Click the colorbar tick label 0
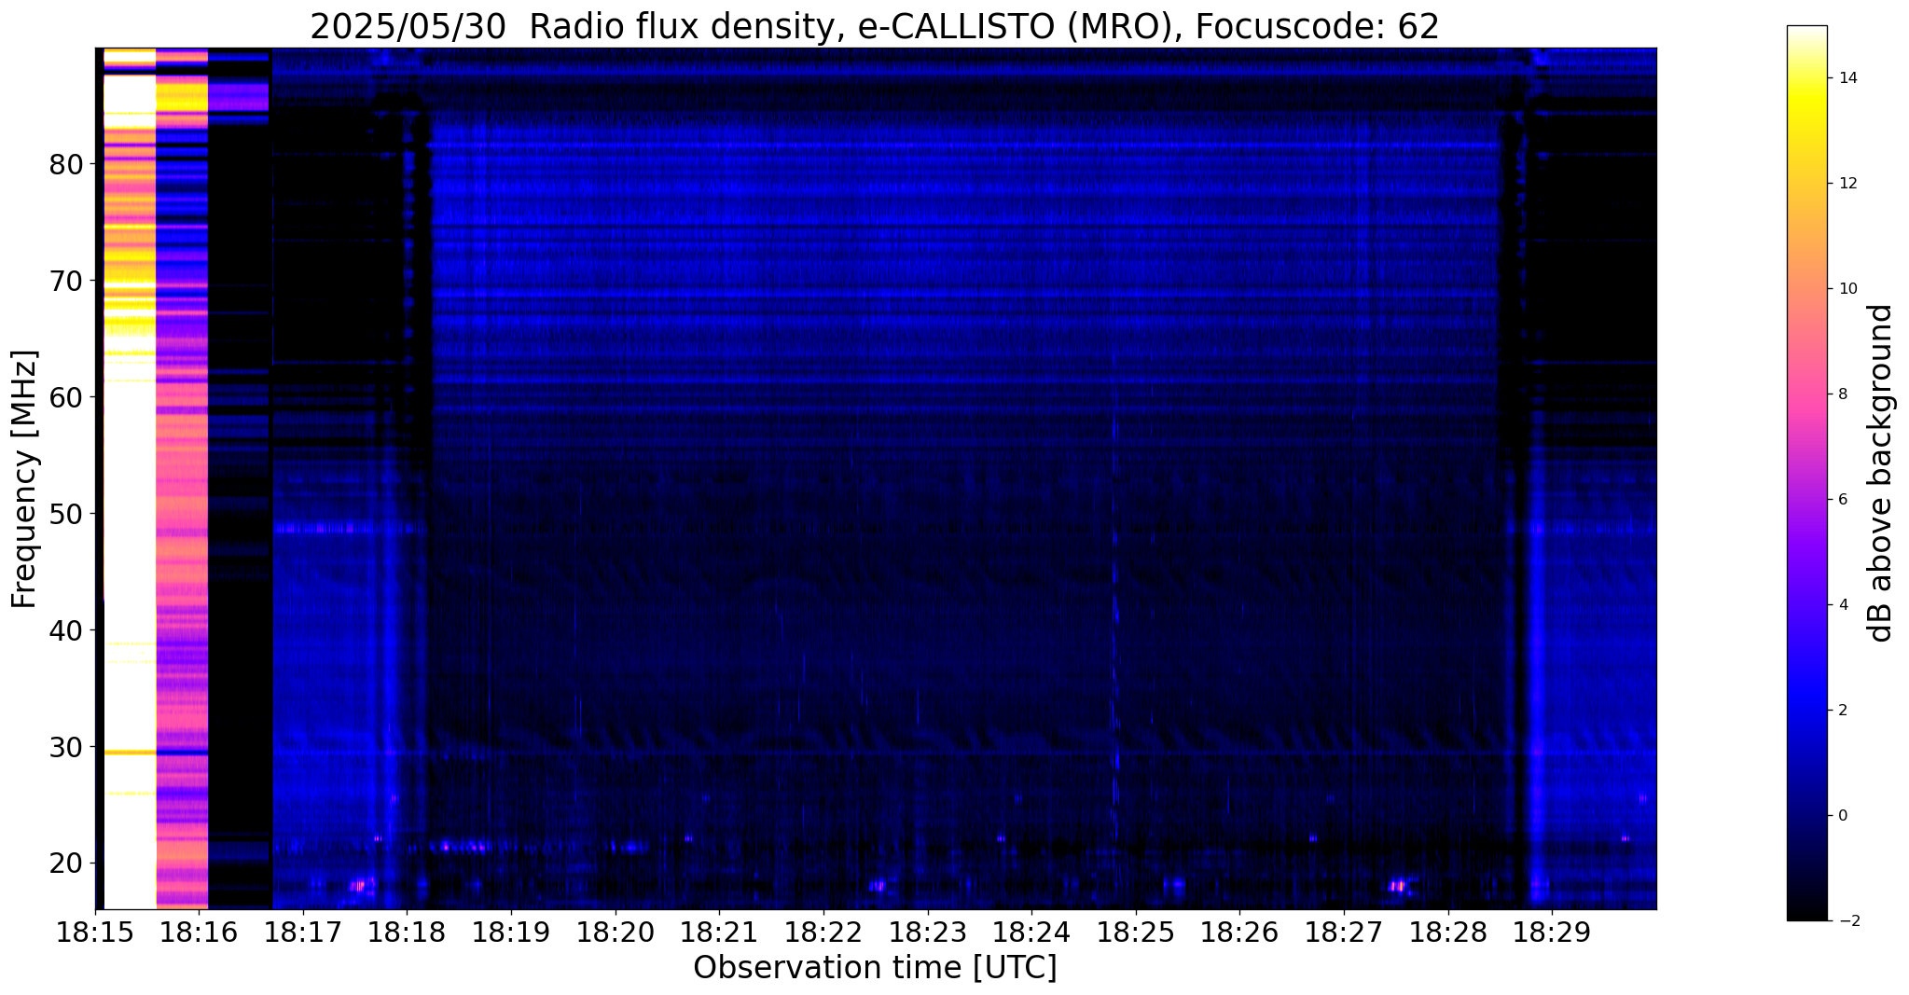1909x995 pixels. (1842, 816)
